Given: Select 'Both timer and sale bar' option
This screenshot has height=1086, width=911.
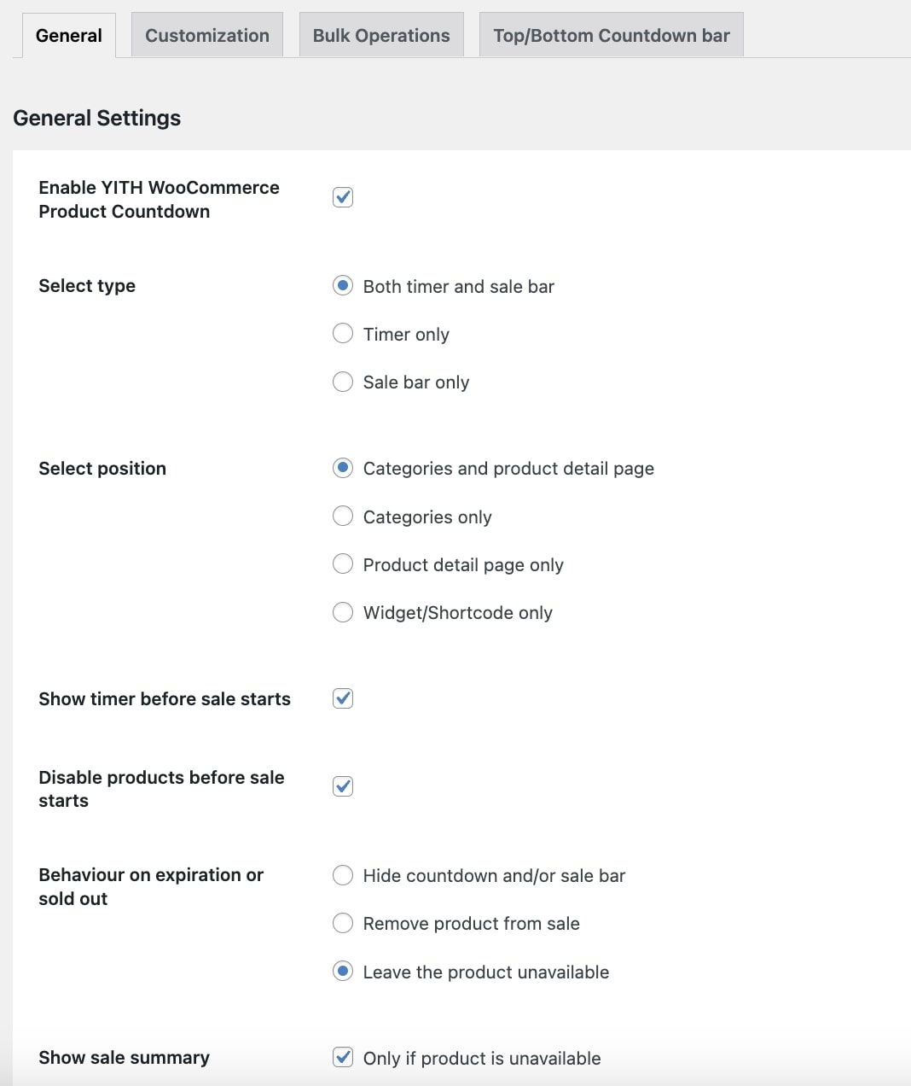Looking at the screenshot, I should point(343,286).
